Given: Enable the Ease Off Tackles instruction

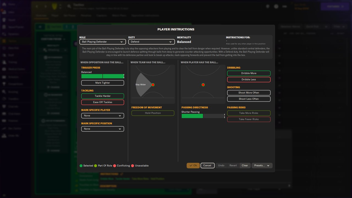Looking at the screenshot, I should [103, 102].
